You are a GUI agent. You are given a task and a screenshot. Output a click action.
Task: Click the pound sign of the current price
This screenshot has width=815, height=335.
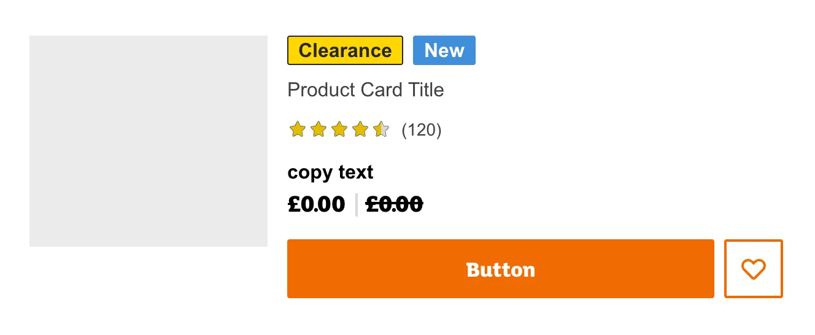(x=293, y=204)
